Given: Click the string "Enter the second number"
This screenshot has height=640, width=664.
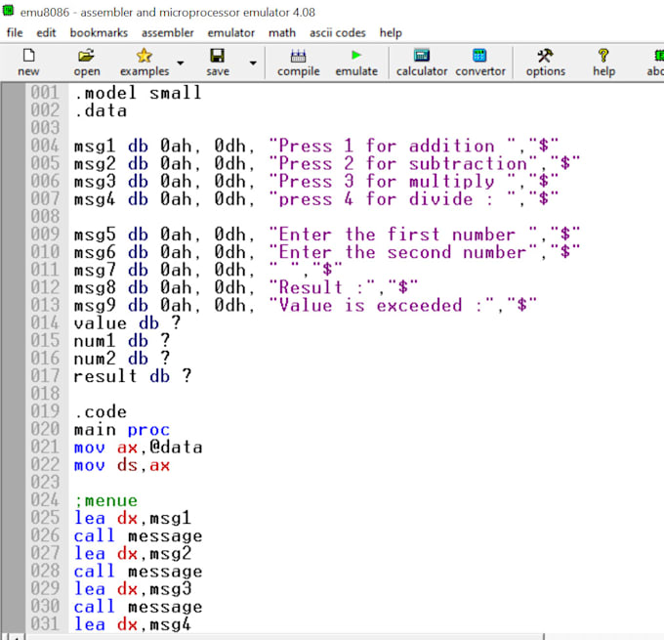Looking at the screenshot, I should pyautogui.click(x=404, y=252).
